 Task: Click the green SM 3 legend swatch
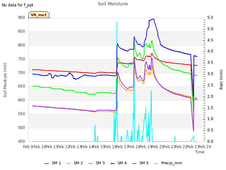pos(91,164)
